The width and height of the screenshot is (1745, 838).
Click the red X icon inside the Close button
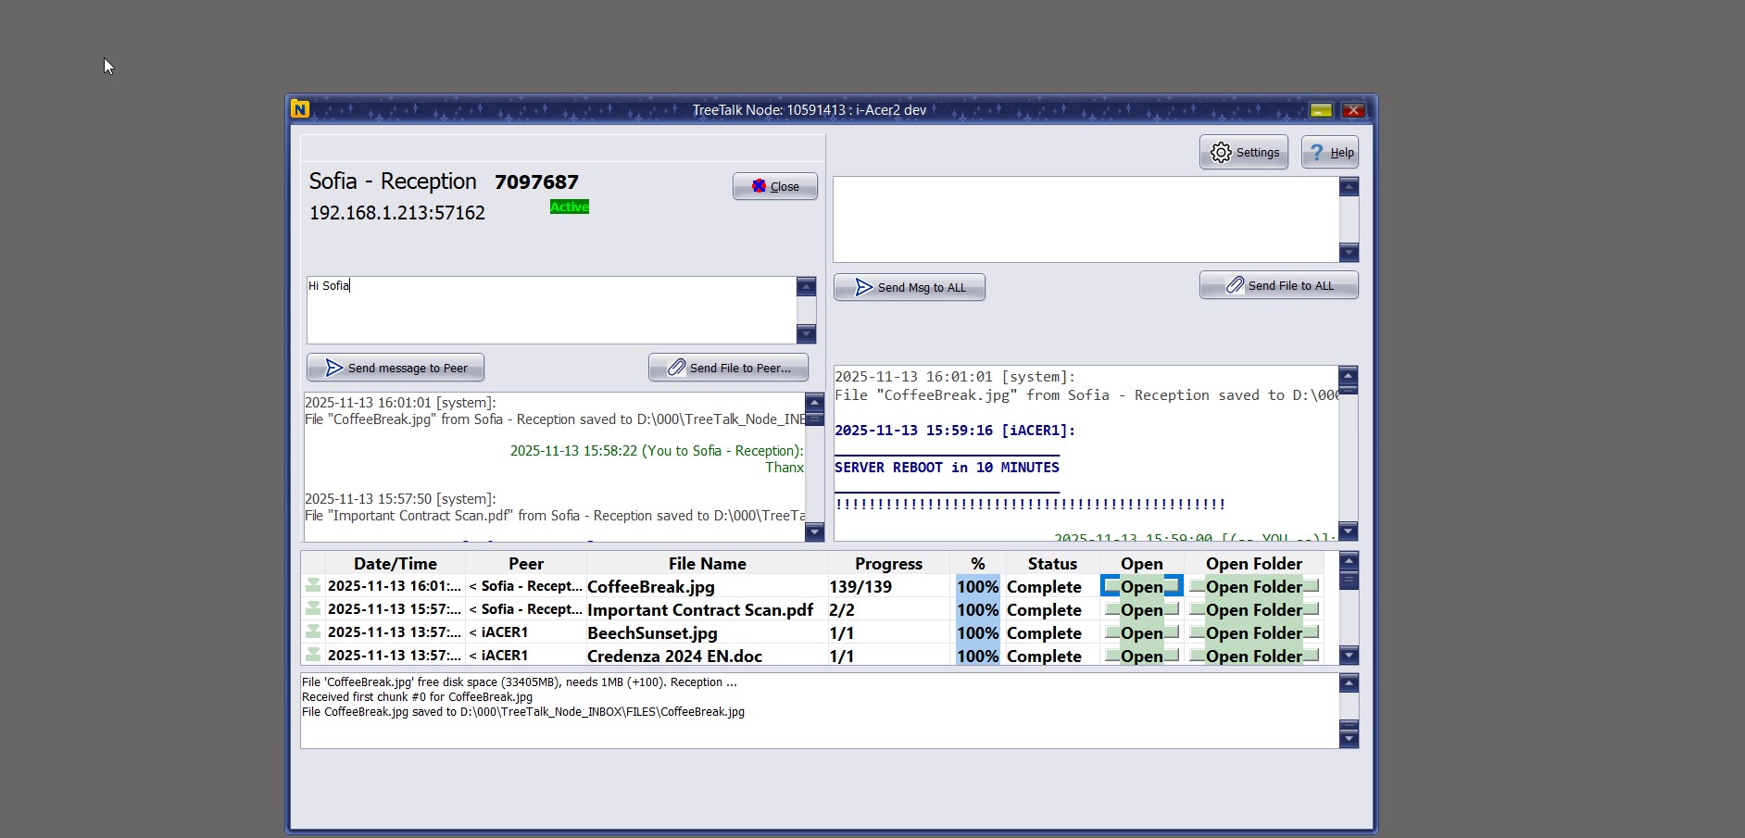760,186
